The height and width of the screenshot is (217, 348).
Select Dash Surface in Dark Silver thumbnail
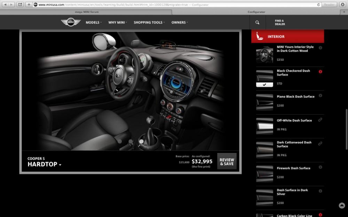coord(264,198)
